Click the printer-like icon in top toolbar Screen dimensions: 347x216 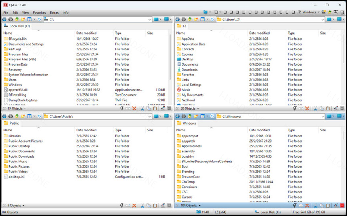(324, 12)
